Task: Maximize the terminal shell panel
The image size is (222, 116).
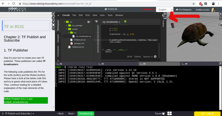Action: point(221,63)
